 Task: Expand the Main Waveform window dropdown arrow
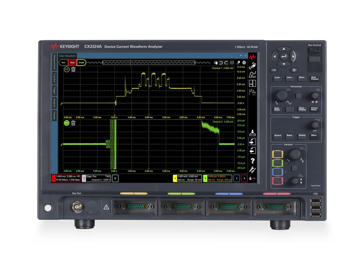click(x=241, y=56)
